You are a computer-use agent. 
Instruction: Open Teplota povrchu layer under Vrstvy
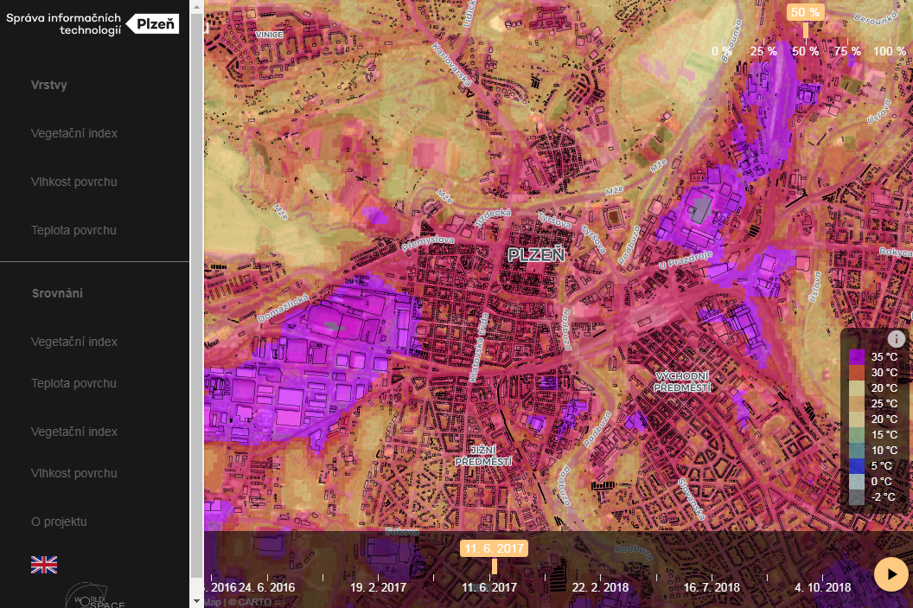click(74, 230)
